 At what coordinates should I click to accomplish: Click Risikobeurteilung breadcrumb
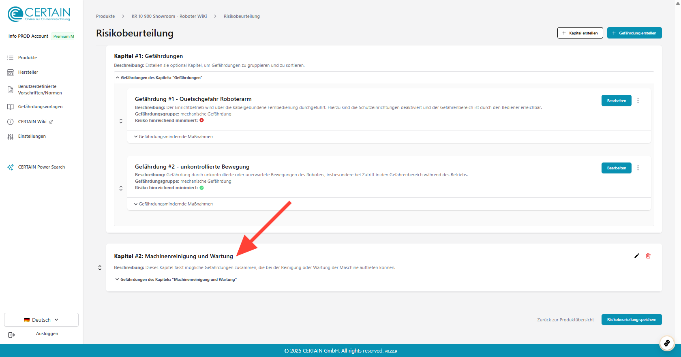(242, 16)
